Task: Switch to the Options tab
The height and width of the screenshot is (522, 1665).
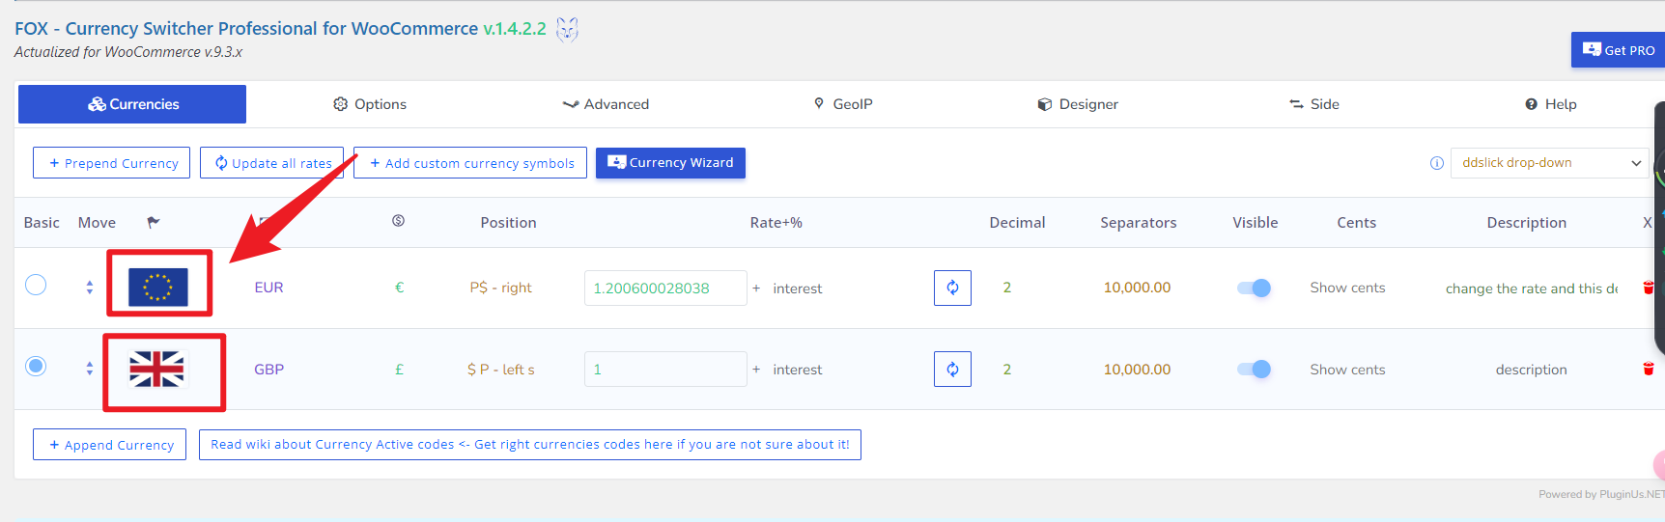Action: 370,104
